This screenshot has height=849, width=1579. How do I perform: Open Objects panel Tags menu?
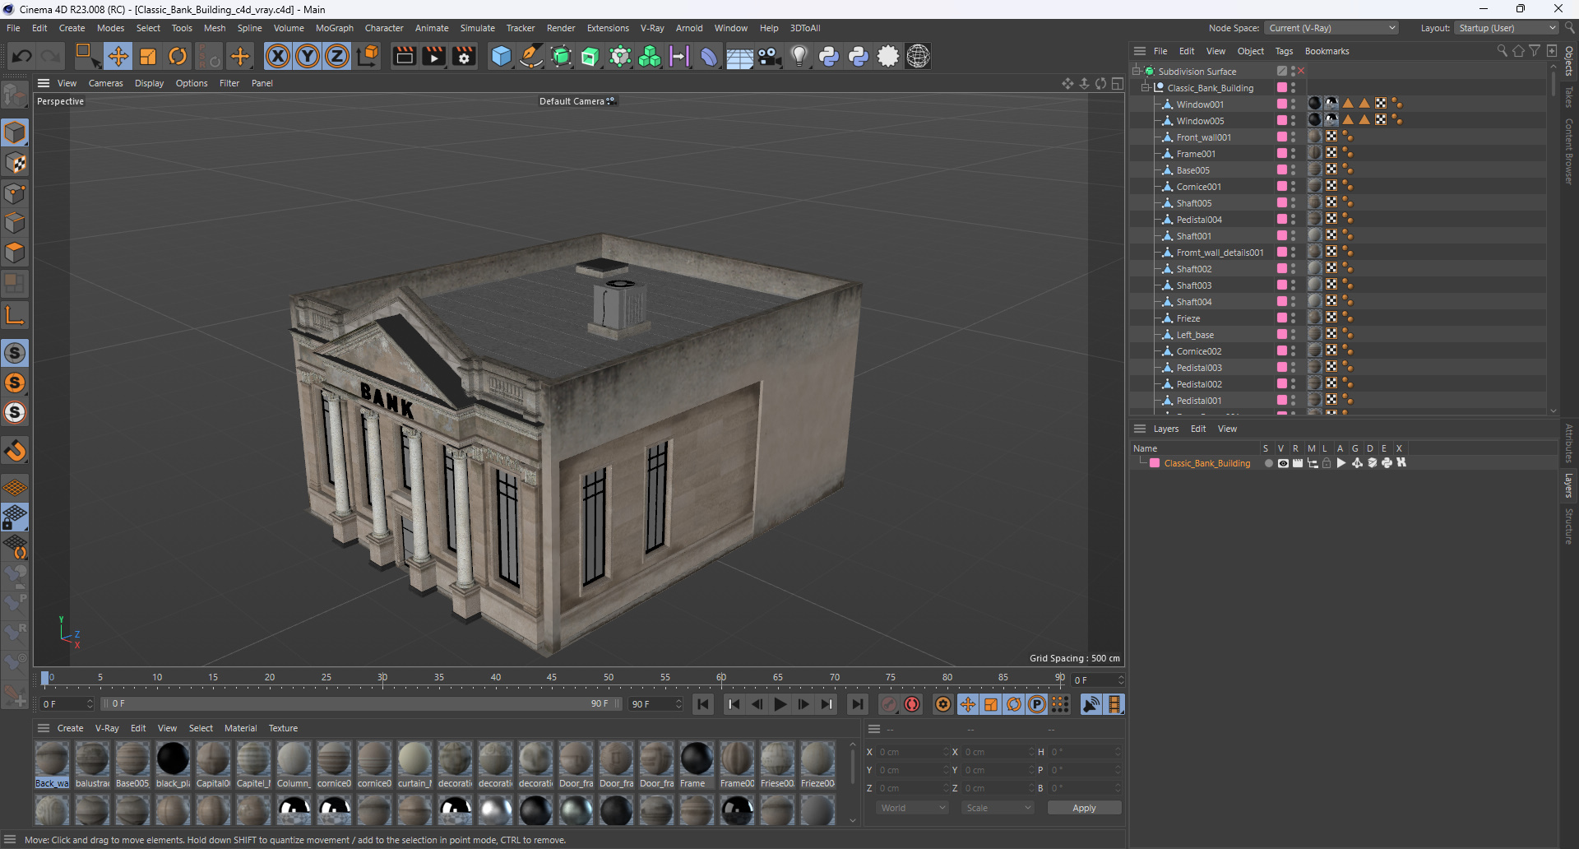(1284, 51)
